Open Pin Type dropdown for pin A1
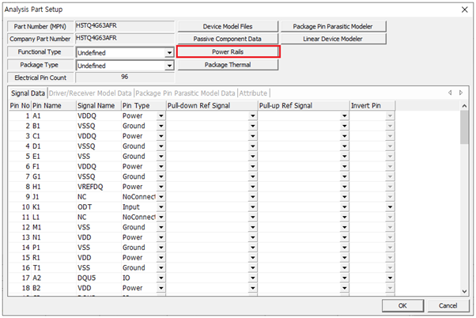Screen dimensions: 476x318 click(161, 115)
